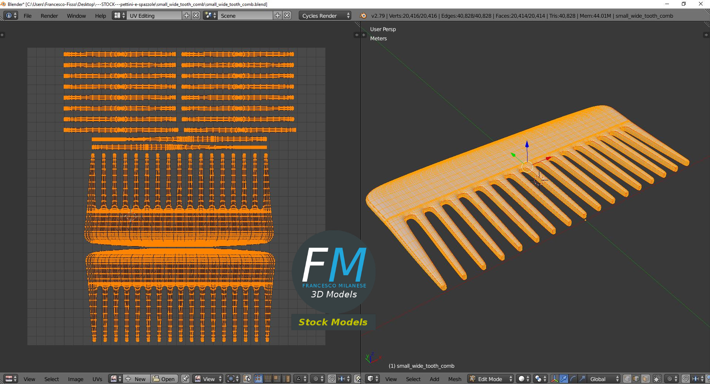Edit the UV Editing layout name field

pyautogui.click(x=154, y=16)
